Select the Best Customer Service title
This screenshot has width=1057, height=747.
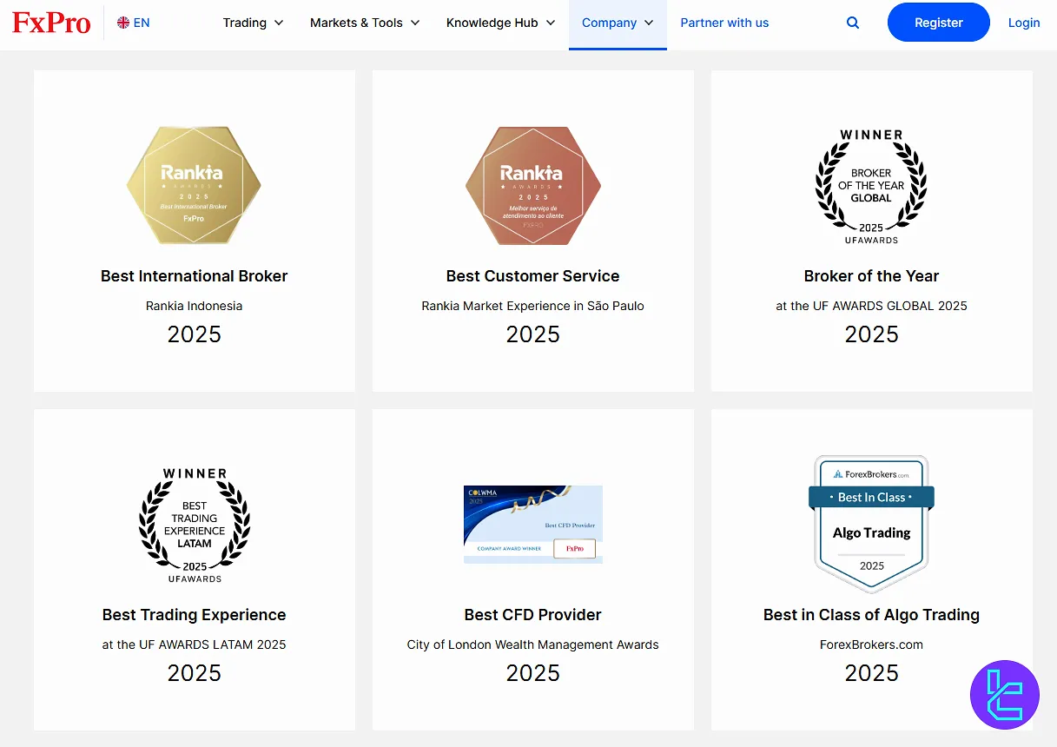click(x=533, y=276)
